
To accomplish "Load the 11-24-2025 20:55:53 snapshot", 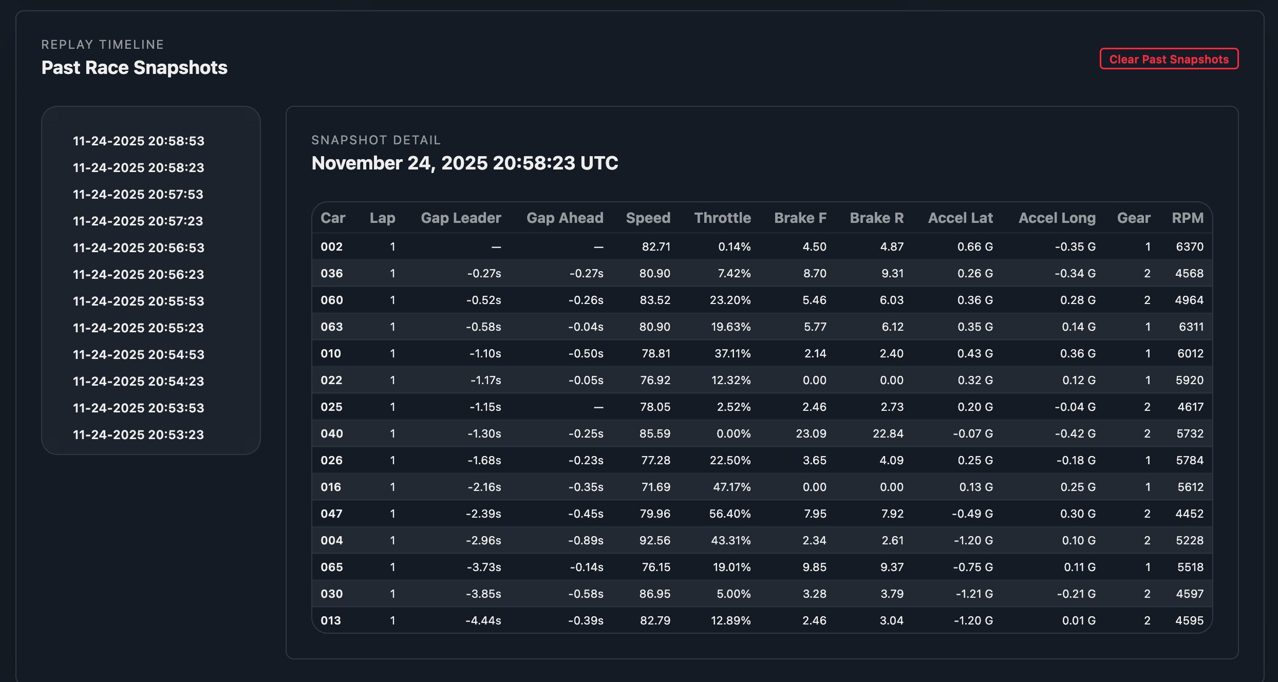I will 139,301.
